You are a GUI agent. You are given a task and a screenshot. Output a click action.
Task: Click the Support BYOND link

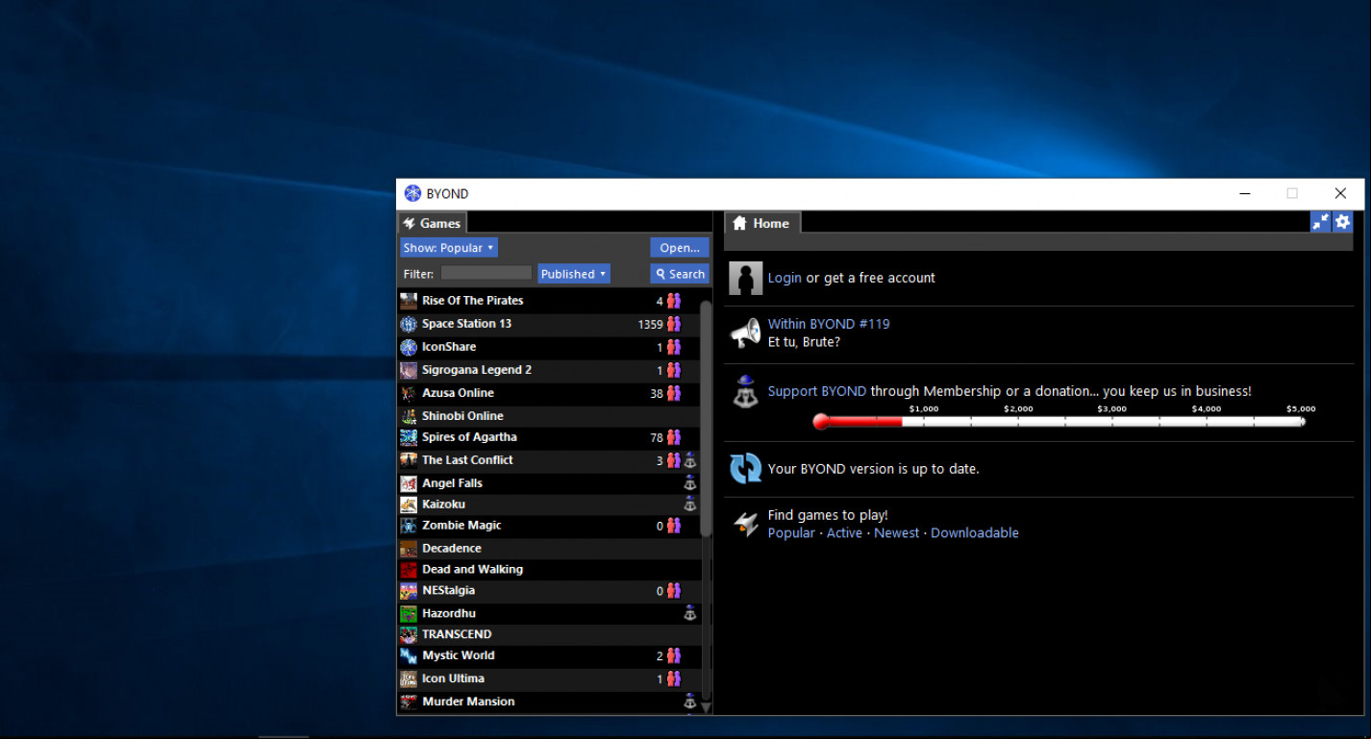[x=817, y=391]
